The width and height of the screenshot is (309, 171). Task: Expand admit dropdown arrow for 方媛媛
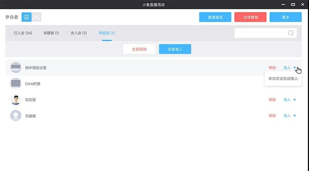(295, 116)
